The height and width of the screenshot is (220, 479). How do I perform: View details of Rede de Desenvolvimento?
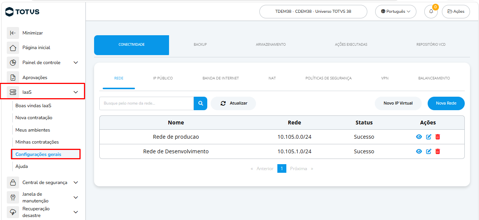(x=419, y=151)
